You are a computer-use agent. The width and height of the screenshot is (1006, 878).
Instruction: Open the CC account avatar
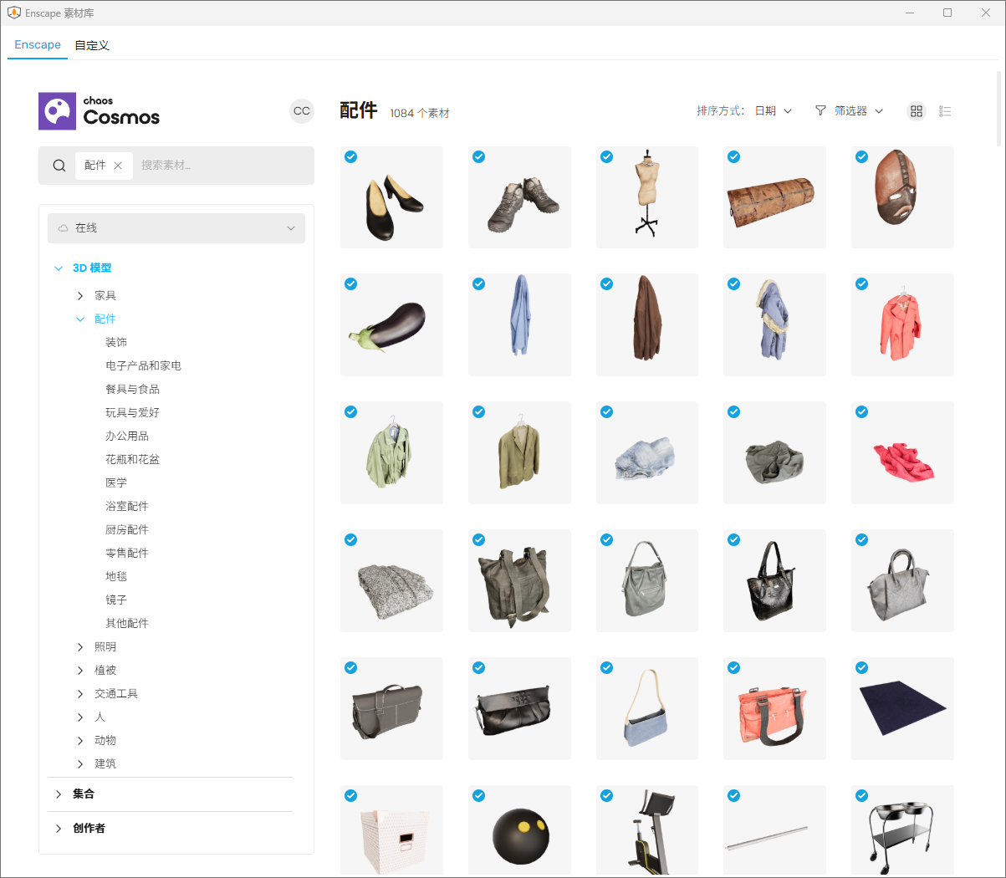(x=302, y=111)
